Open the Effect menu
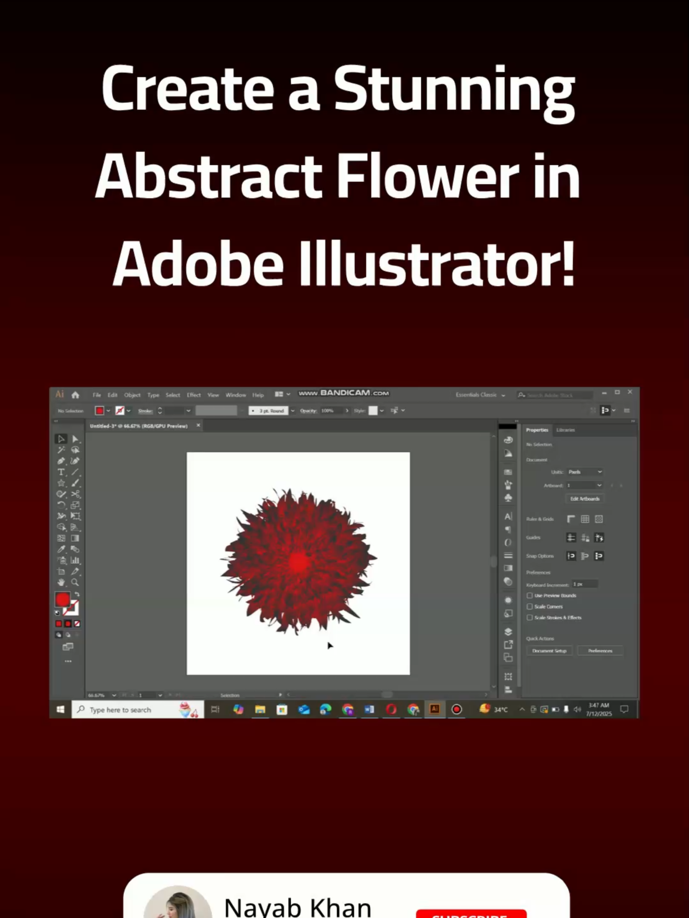Screen dimensions: 689x918 pos(194,395)
